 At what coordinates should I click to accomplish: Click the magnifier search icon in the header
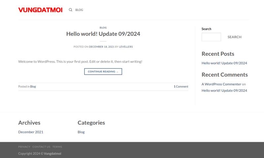pos(70,10)
